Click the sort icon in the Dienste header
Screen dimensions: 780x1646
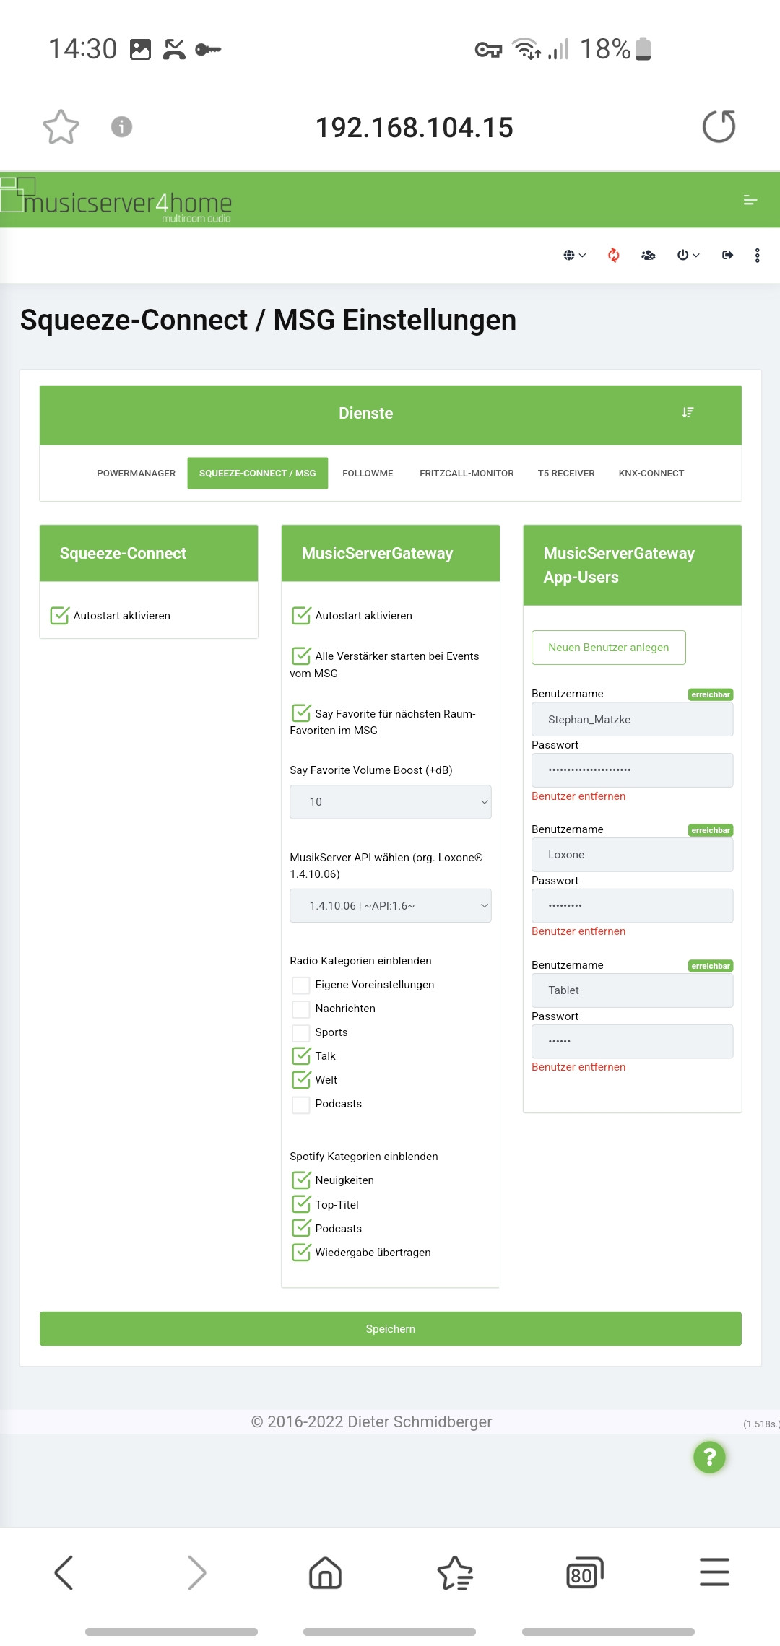coord(688,412)
